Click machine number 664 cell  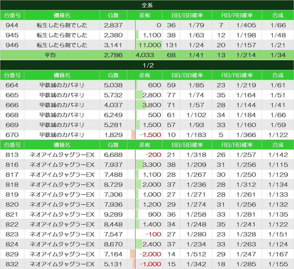[x=12, y=85]
